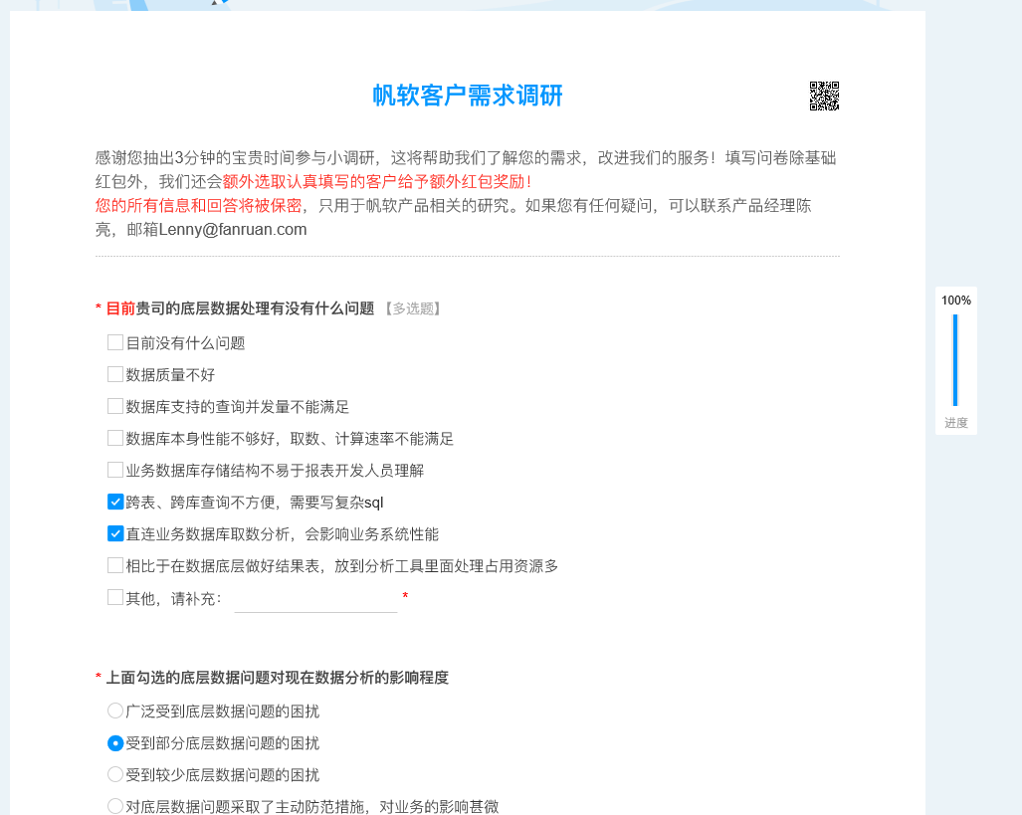Uncheck '直连业务数据库取数分析' checkbox

click(115, 533)
